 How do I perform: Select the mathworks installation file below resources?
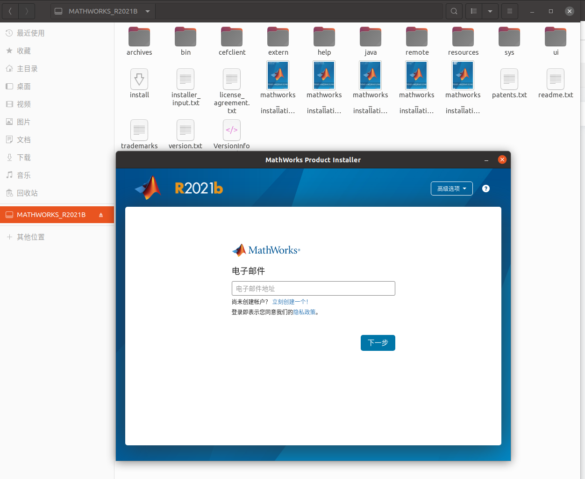coord(463,87)
